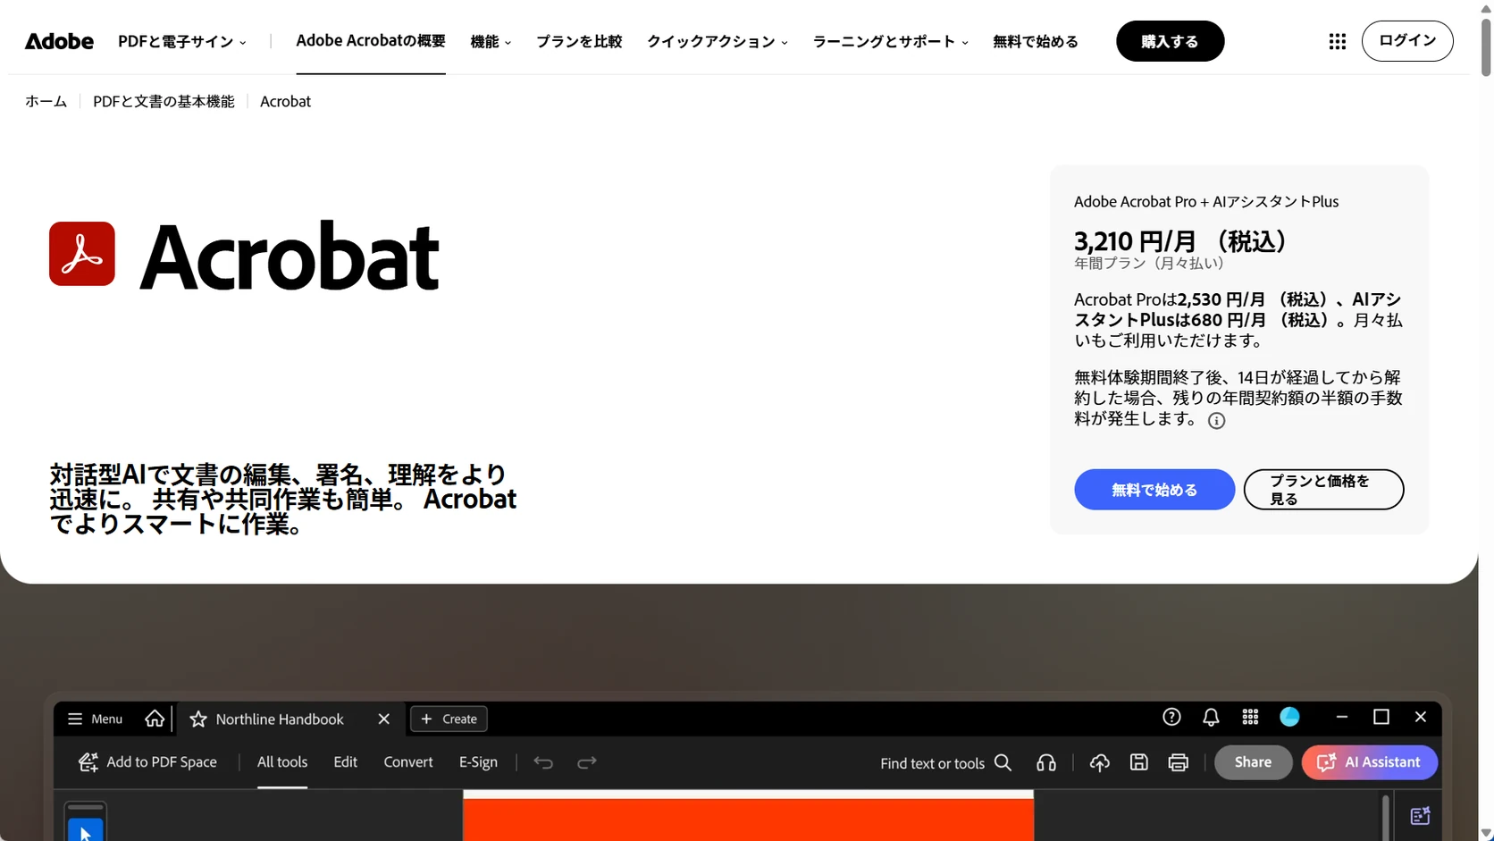1494x841 pixels.
Task: Expand the クイックアクション menu
Action: point(718,41)
